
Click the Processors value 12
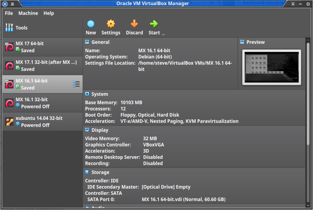coord(123,109)
